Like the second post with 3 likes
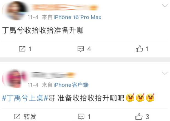The image size is (170, 121). click(x=139, y=116)
